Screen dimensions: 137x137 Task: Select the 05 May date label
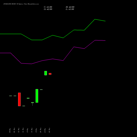10,130
